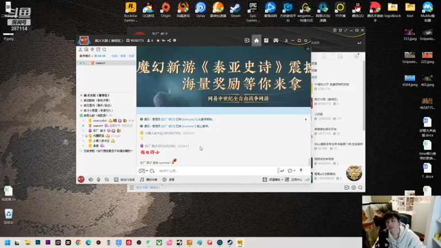Screen dimensions: 441x248
Task: Open the emoji/game picker dropdown in chat input
Action: [143, 171]
